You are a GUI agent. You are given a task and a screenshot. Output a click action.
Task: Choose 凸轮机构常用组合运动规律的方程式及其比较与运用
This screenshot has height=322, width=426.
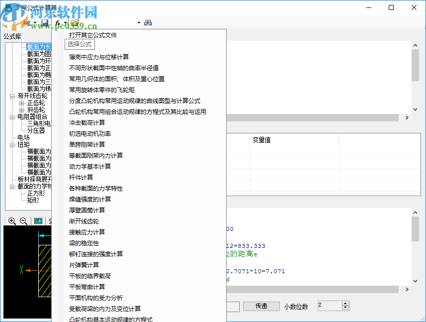pyautogui.click(x=138, y=112)
